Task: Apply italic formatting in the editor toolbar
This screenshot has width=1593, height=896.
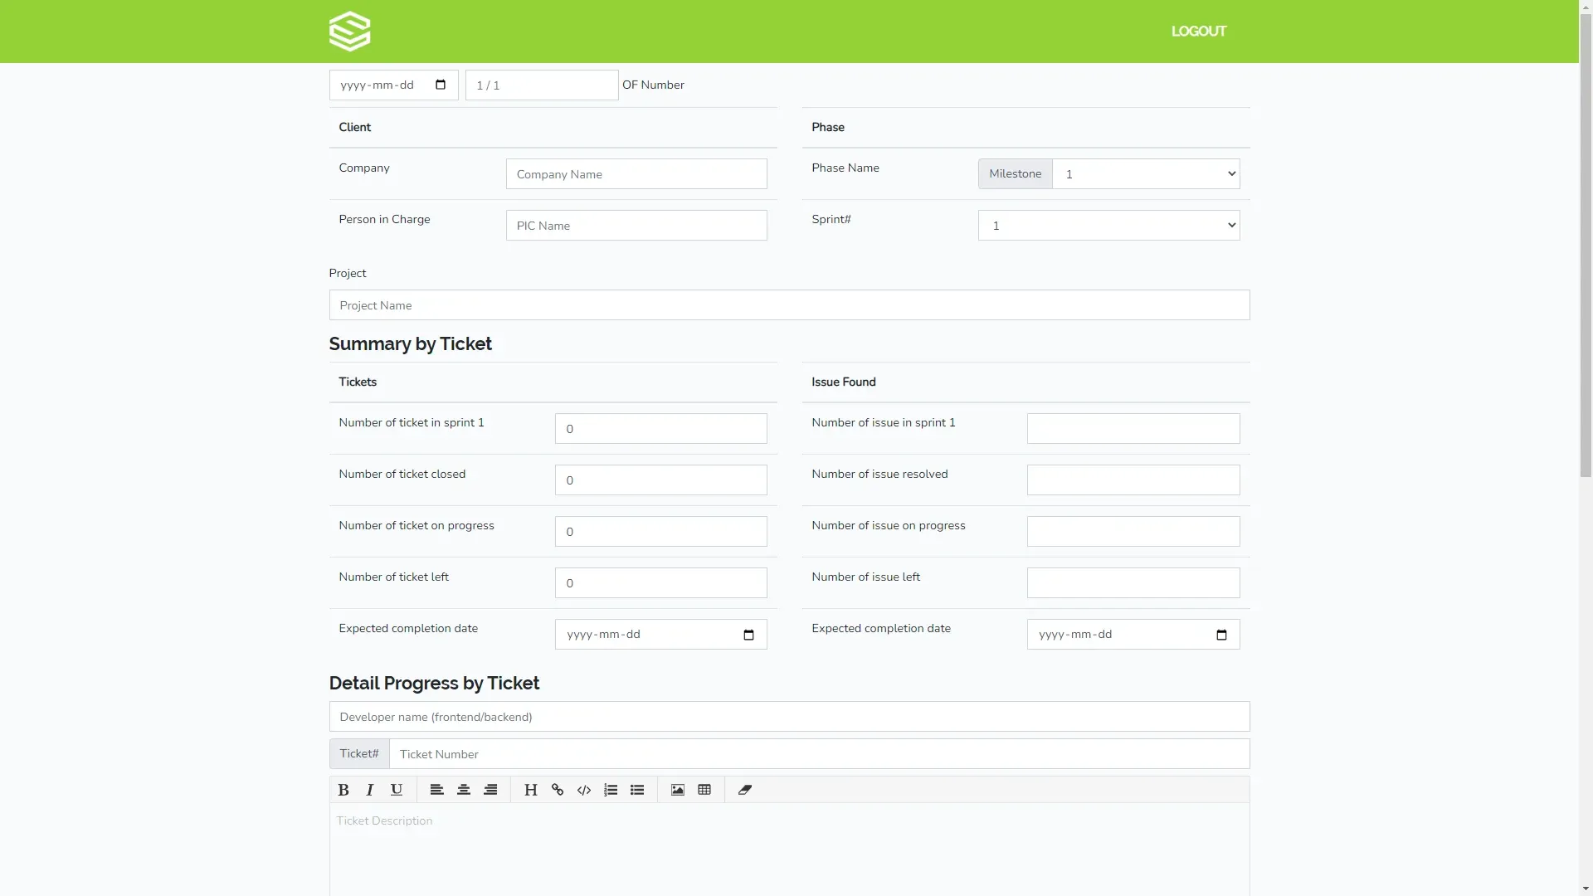Action: (370, 789)
